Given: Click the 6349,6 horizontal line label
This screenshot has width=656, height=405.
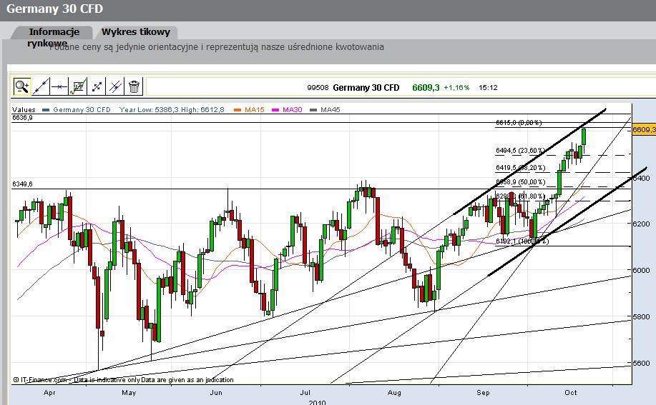Looking at the screenshot, I should click(23, 184).
